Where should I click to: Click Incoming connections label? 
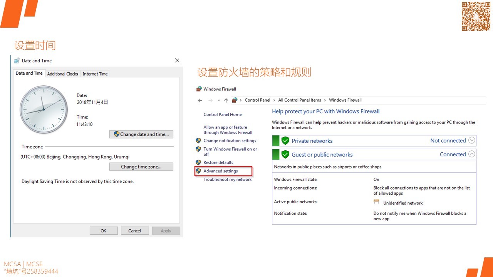click(x=295, y=188)
